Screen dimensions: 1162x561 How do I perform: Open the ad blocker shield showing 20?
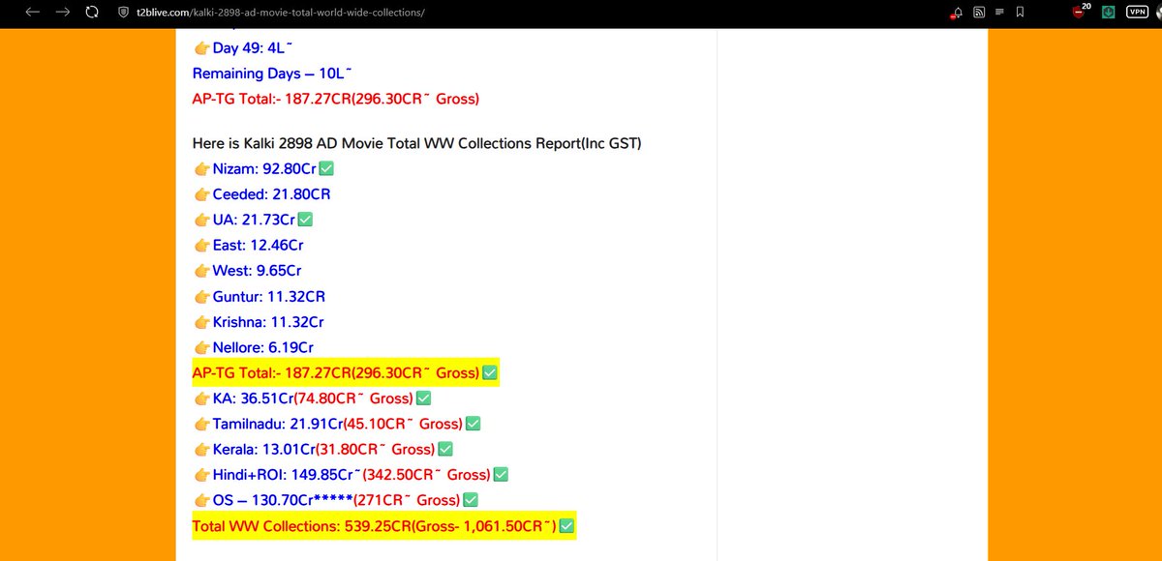(x=1082, y=11)
